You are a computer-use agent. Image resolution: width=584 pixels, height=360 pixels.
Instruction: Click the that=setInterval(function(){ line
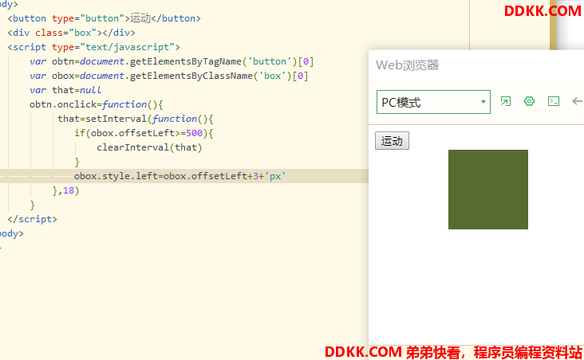136,119
